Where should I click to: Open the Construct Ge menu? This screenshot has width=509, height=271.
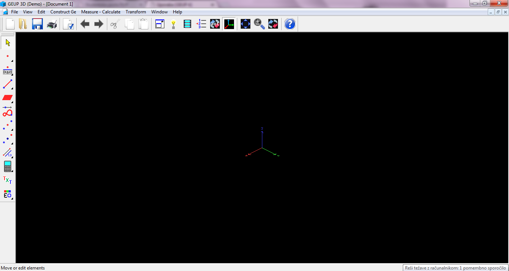[63, 12]
